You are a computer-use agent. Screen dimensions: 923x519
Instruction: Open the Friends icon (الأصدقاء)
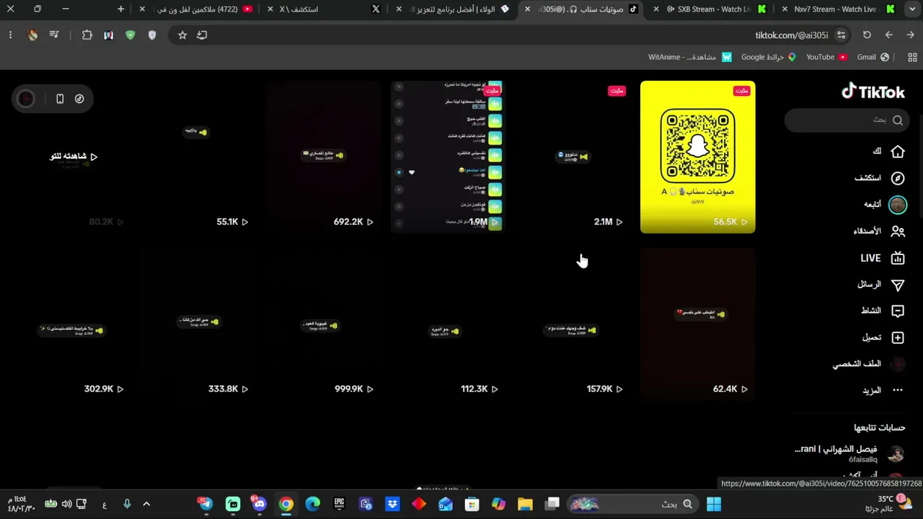[898, 231]
